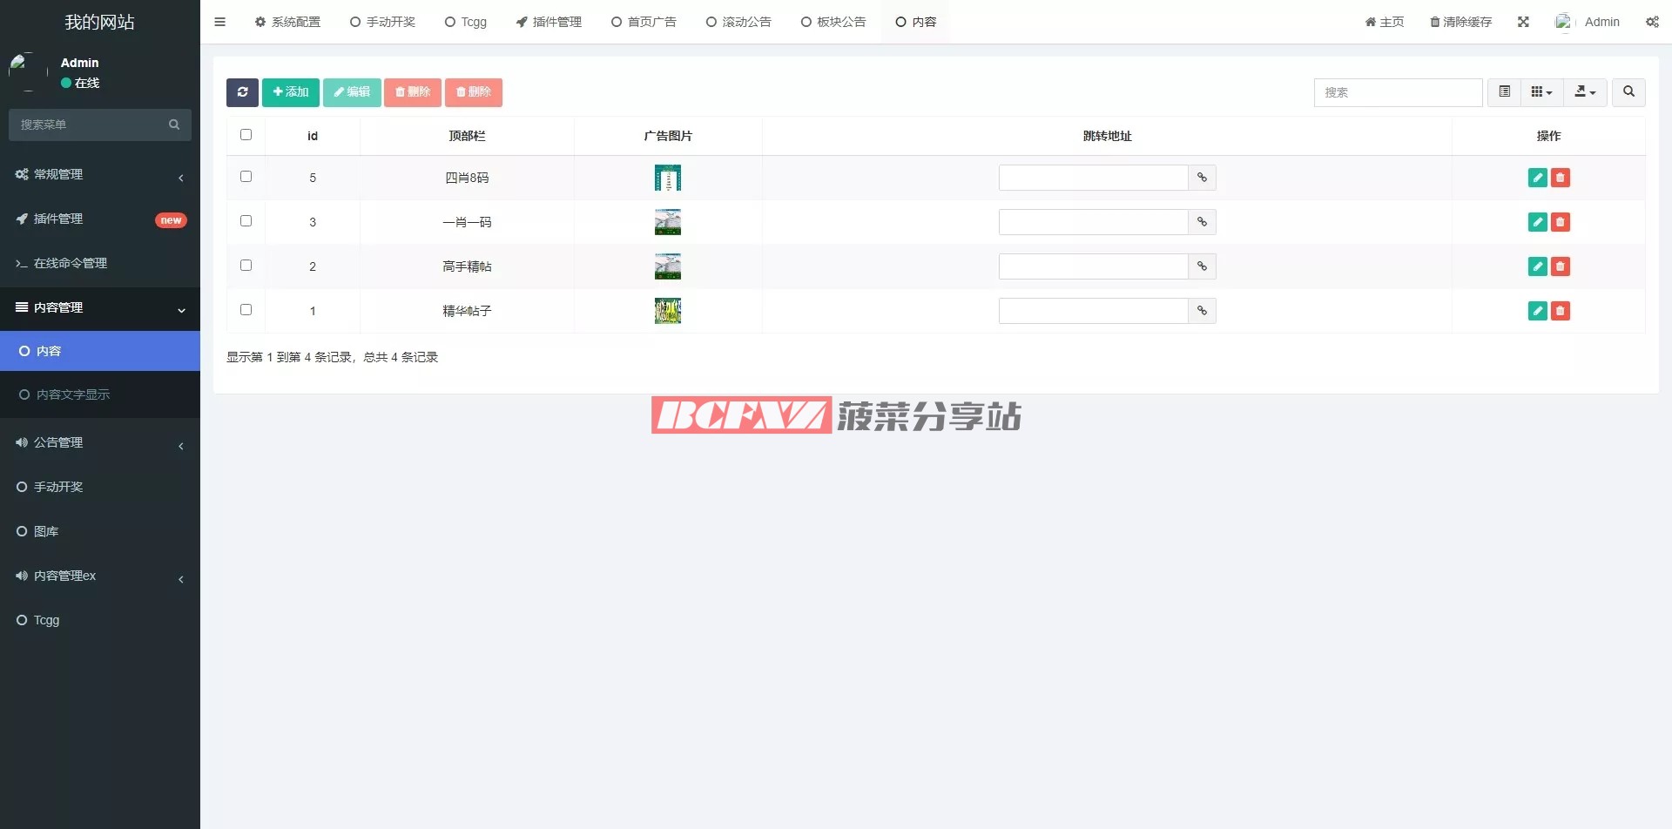
Task: Expand the 常规管理 sidebar menu
Action: [x=99, y=175]
